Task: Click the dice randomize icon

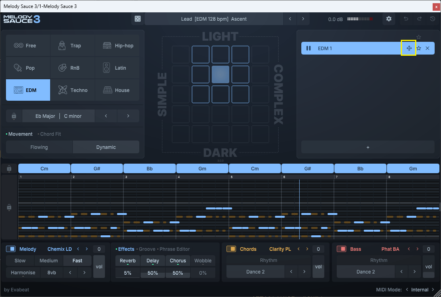Action: [137, 19]
